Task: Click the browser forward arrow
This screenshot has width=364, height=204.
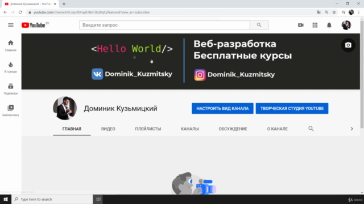Action: point(13,12)
